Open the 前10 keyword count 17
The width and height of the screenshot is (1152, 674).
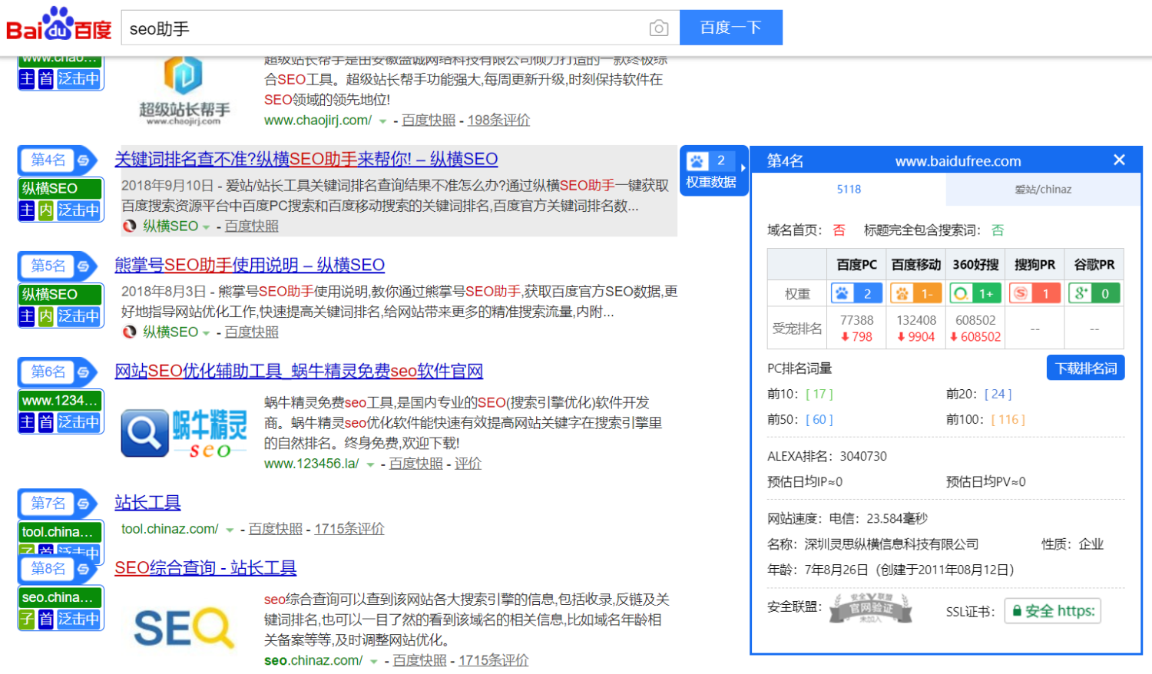[x=819, y=394]
